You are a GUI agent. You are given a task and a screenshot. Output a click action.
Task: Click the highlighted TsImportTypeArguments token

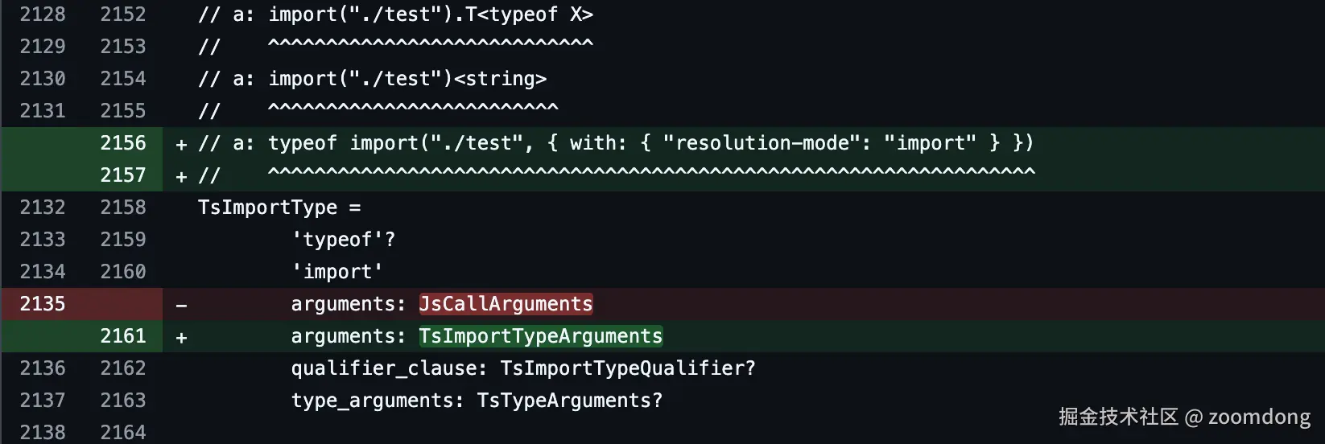[x=540, y=336]
